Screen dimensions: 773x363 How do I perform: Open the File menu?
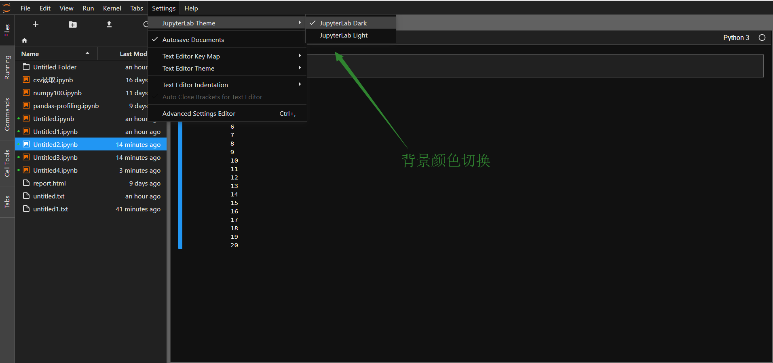(x=25, y=8)
